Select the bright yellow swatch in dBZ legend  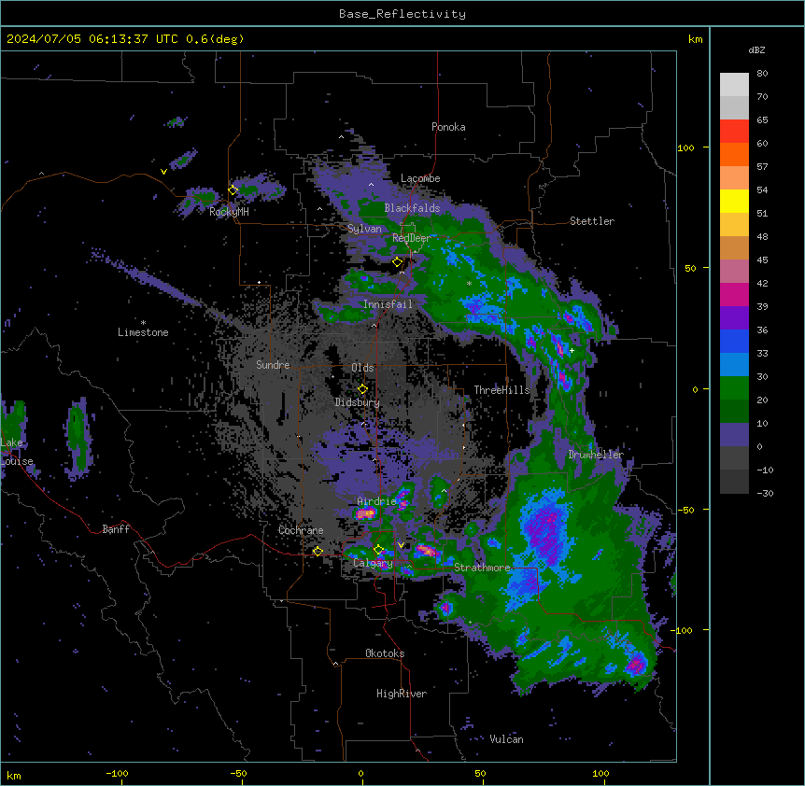[734, 201]
